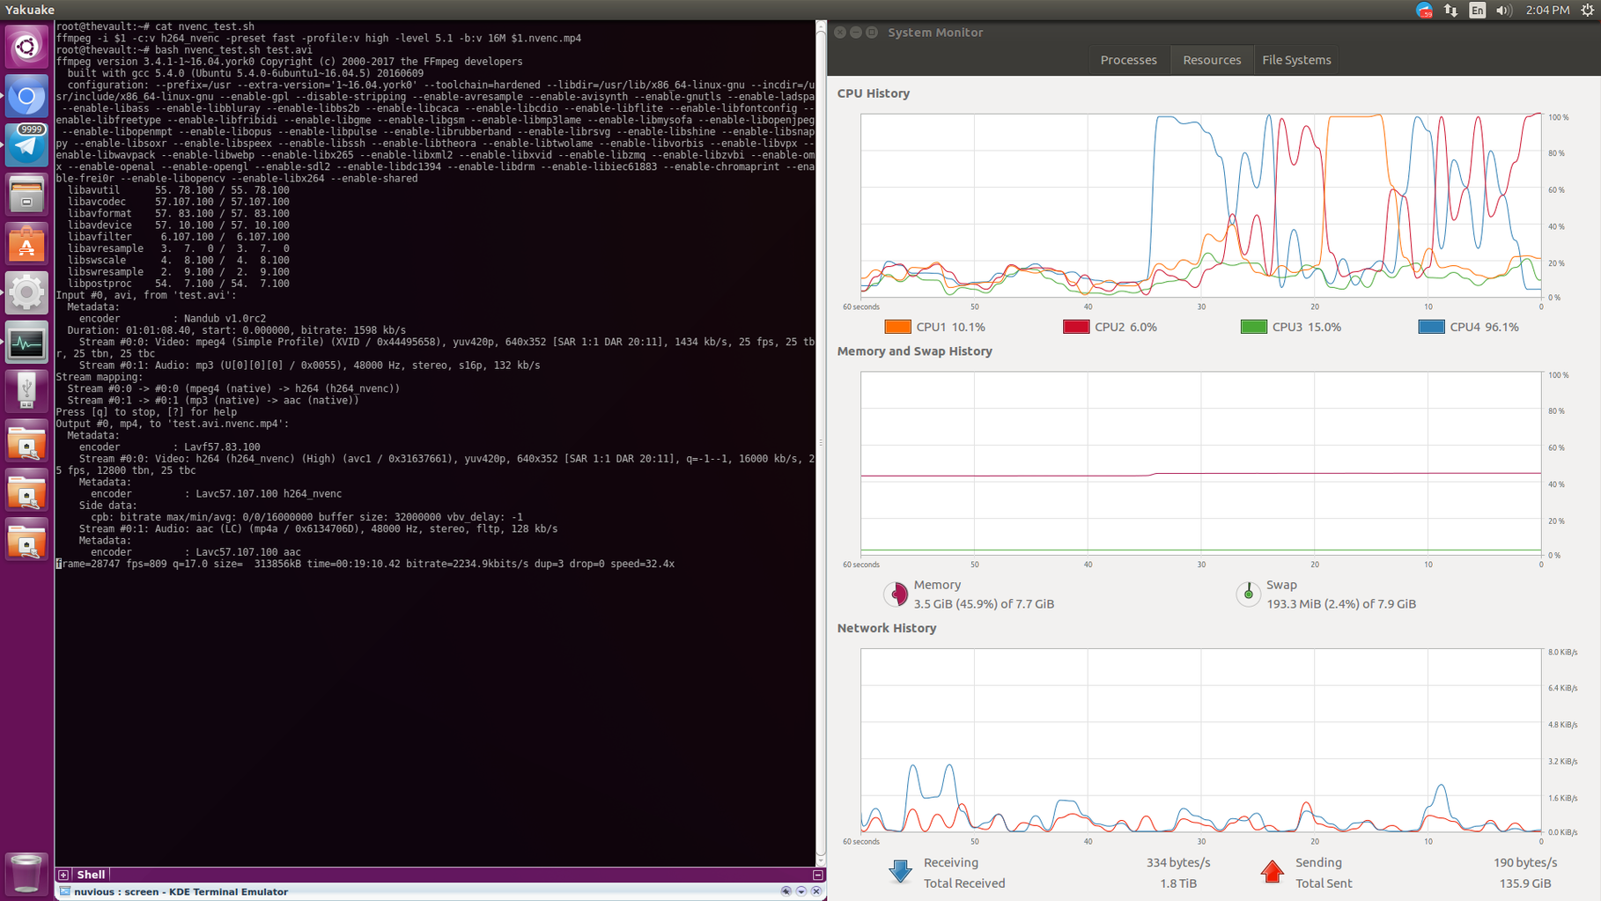Open the Files file manager launcher
1601x901 pixels.
coord(26,195)
